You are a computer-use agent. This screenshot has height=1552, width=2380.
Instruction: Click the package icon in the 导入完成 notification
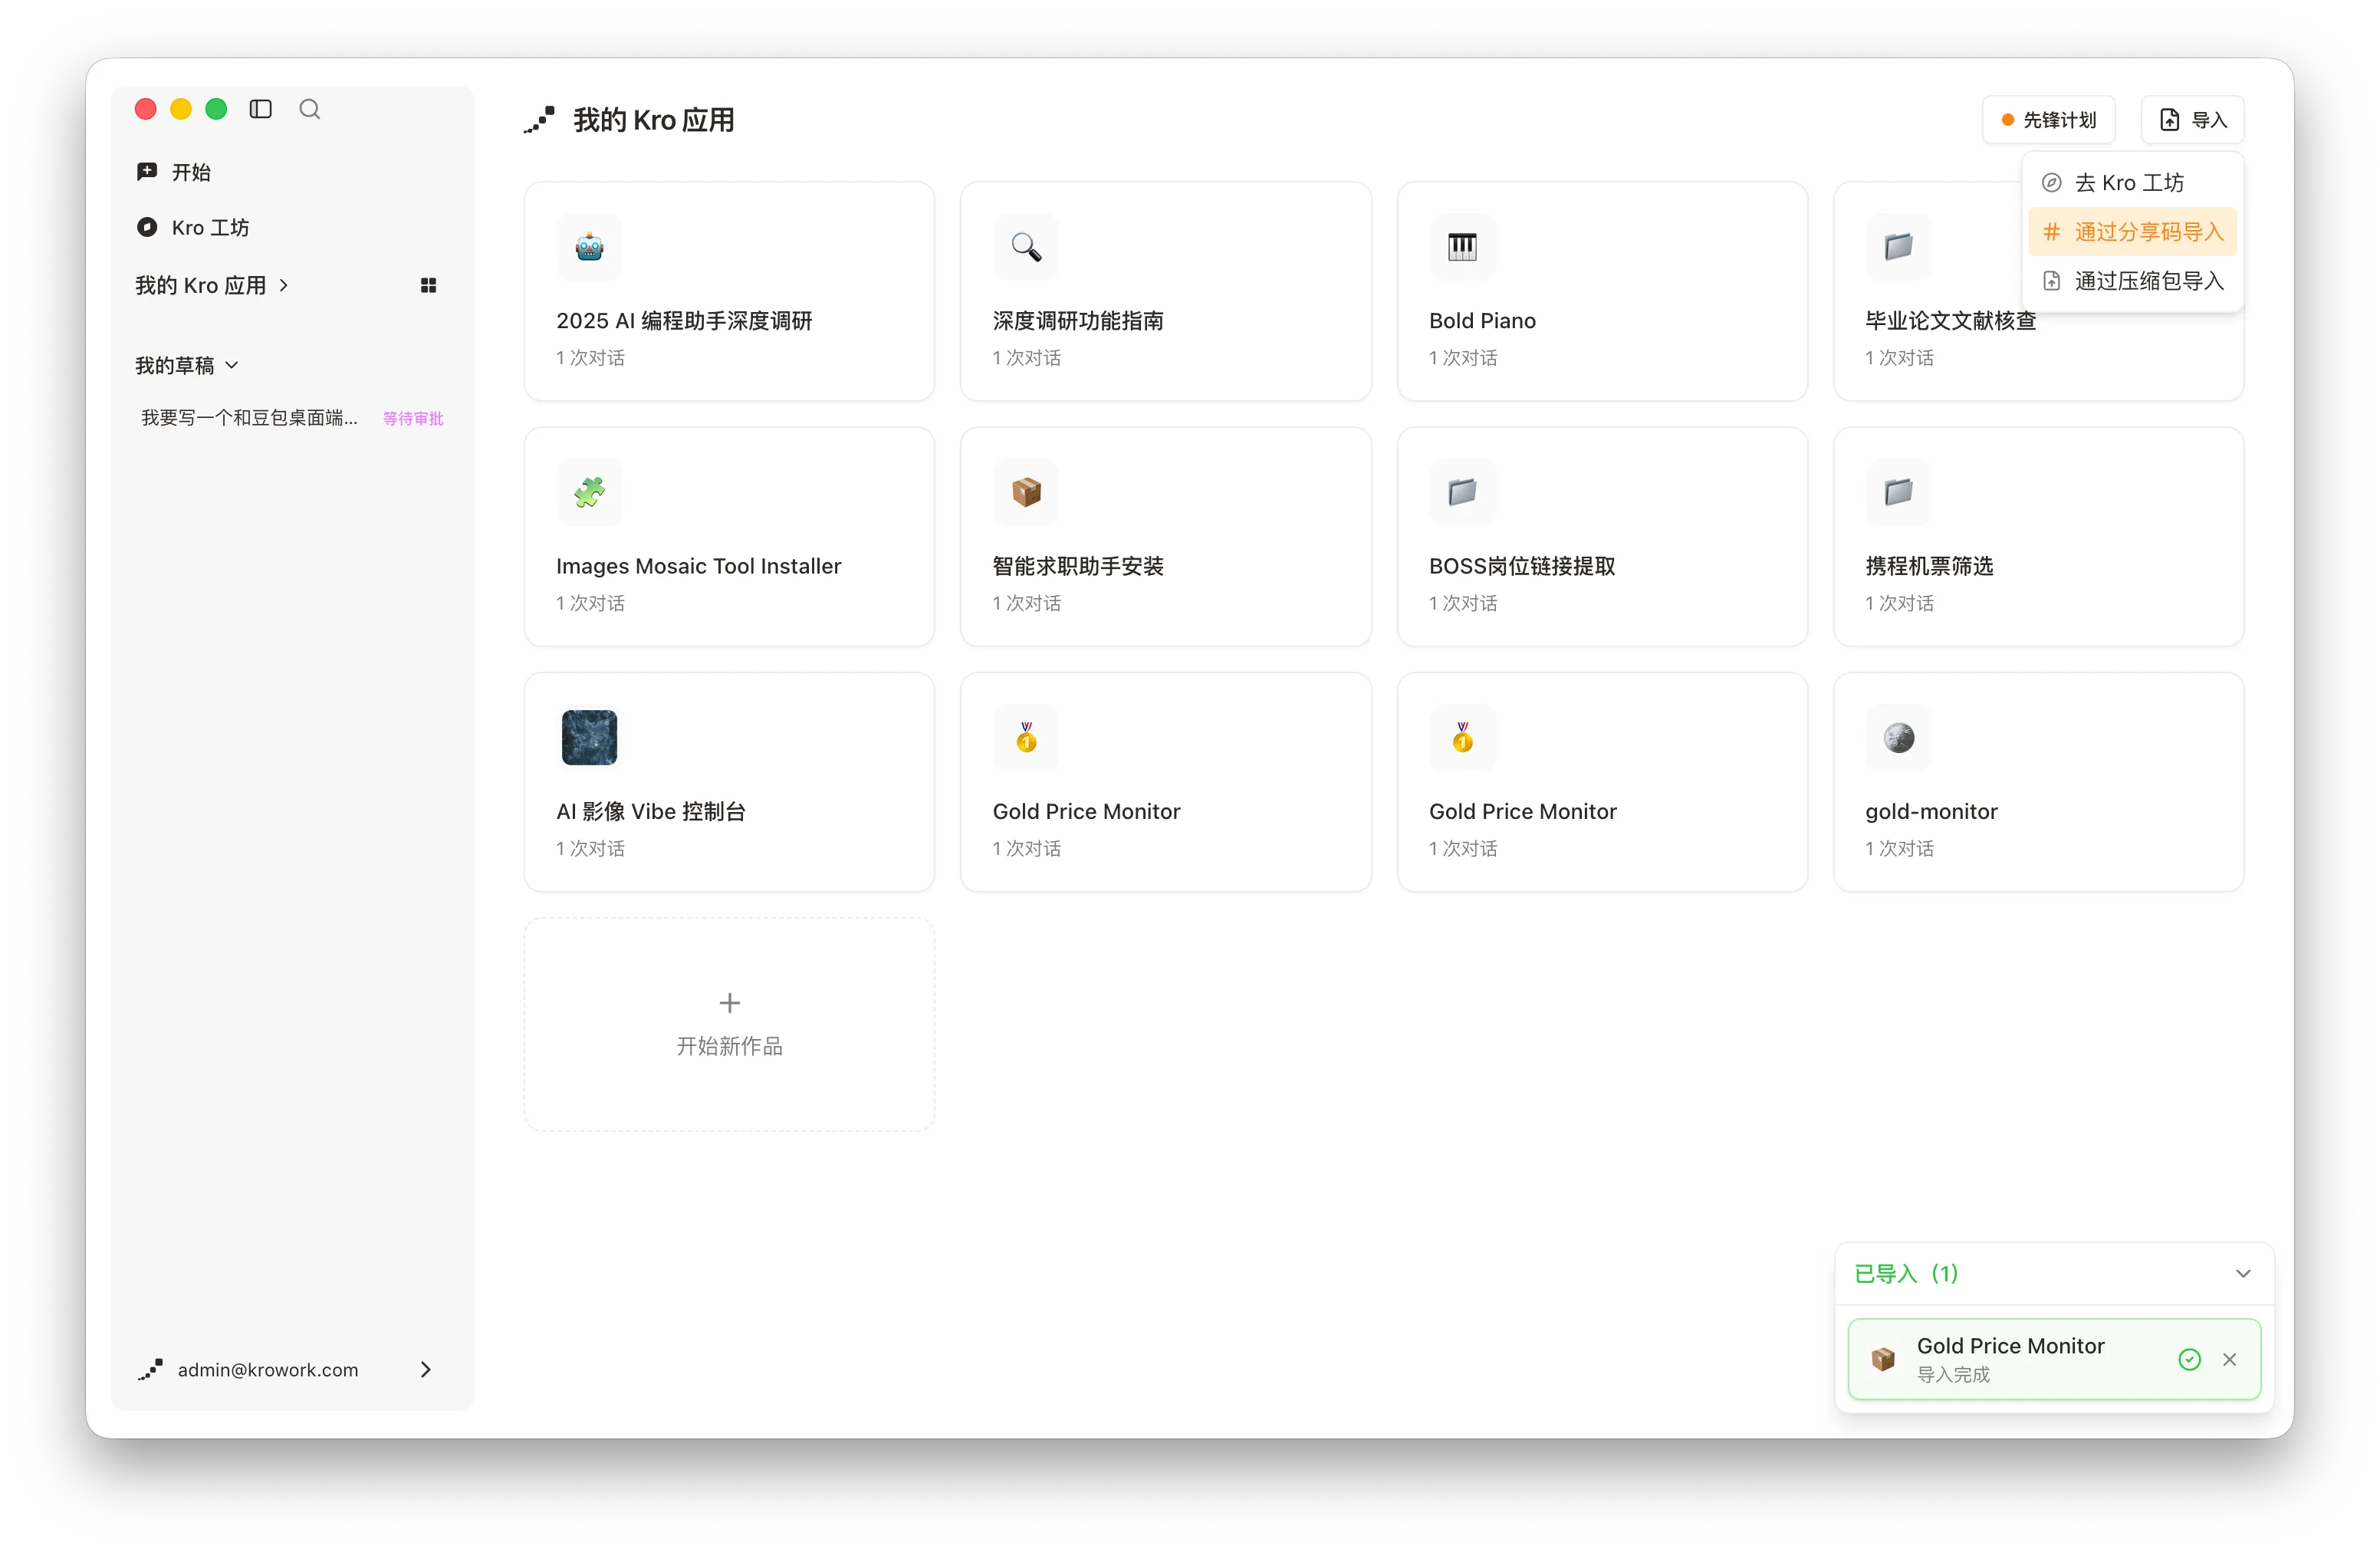point(1883,1359)
